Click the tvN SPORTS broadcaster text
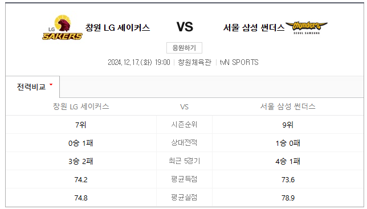The image size is (367, 209). click(x=239, y=62)
